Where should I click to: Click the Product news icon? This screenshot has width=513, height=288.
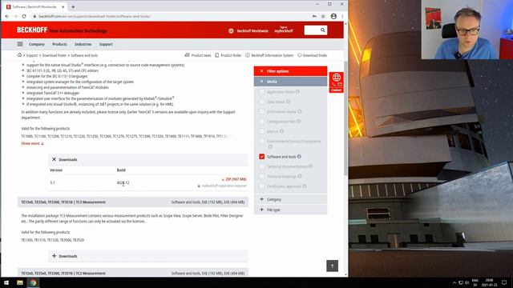187,55
